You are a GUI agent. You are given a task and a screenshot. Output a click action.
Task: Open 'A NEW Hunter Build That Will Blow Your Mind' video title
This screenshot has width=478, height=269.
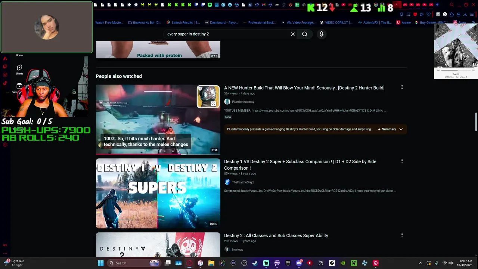pos(304,88)
